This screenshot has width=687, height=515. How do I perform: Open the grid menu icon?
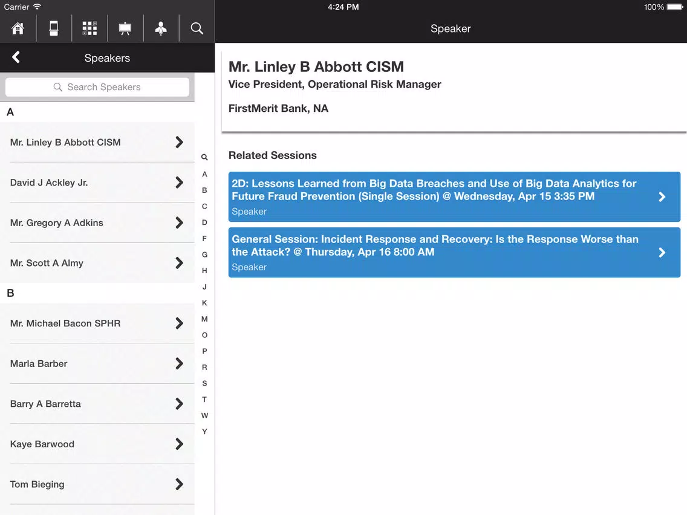click(x=90, y=28)
